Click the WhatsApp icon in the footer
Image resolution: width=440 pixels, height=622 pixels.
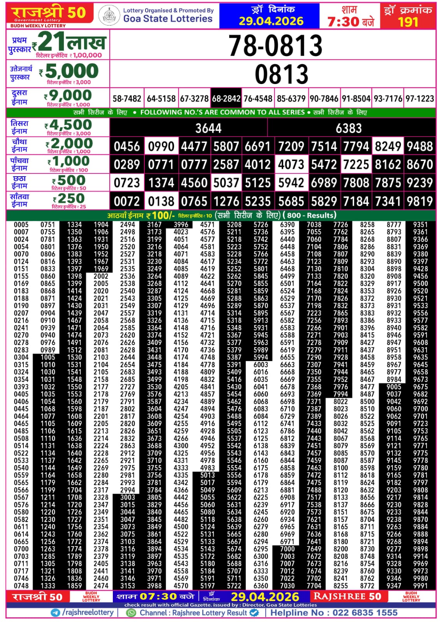click(x=131, y=613)
